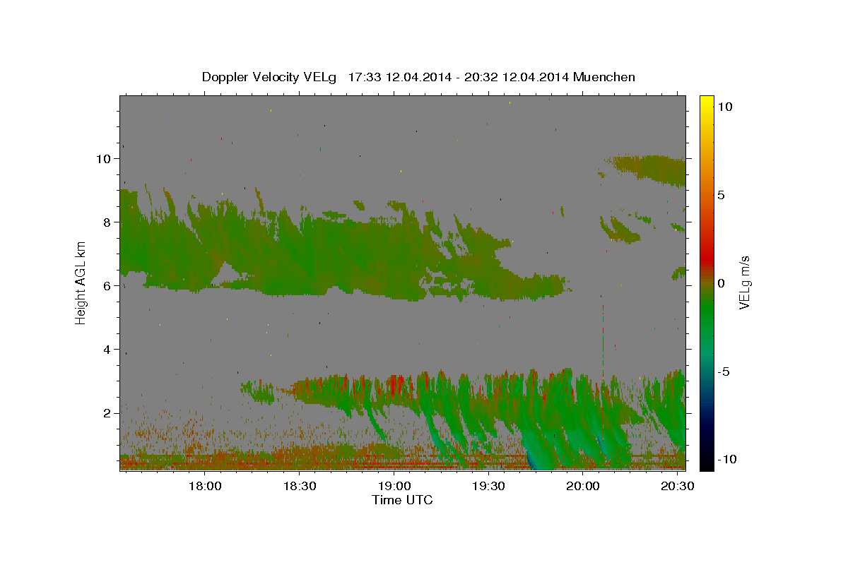Image resolution: width=848 pixels, height=565 pixels.
Task: Click the height axis label 6
Action: click(x=107, y=286)
